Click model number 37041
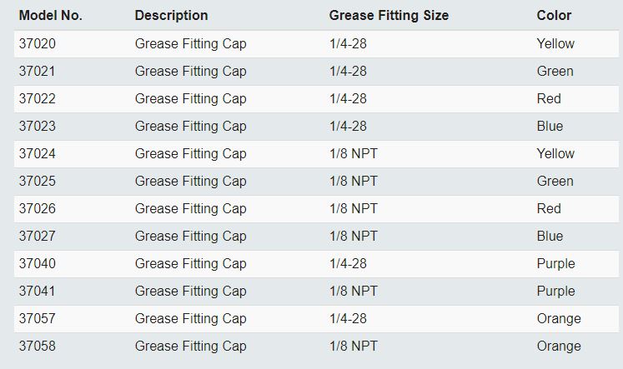 pyautogui.click(x=37, y=291)
